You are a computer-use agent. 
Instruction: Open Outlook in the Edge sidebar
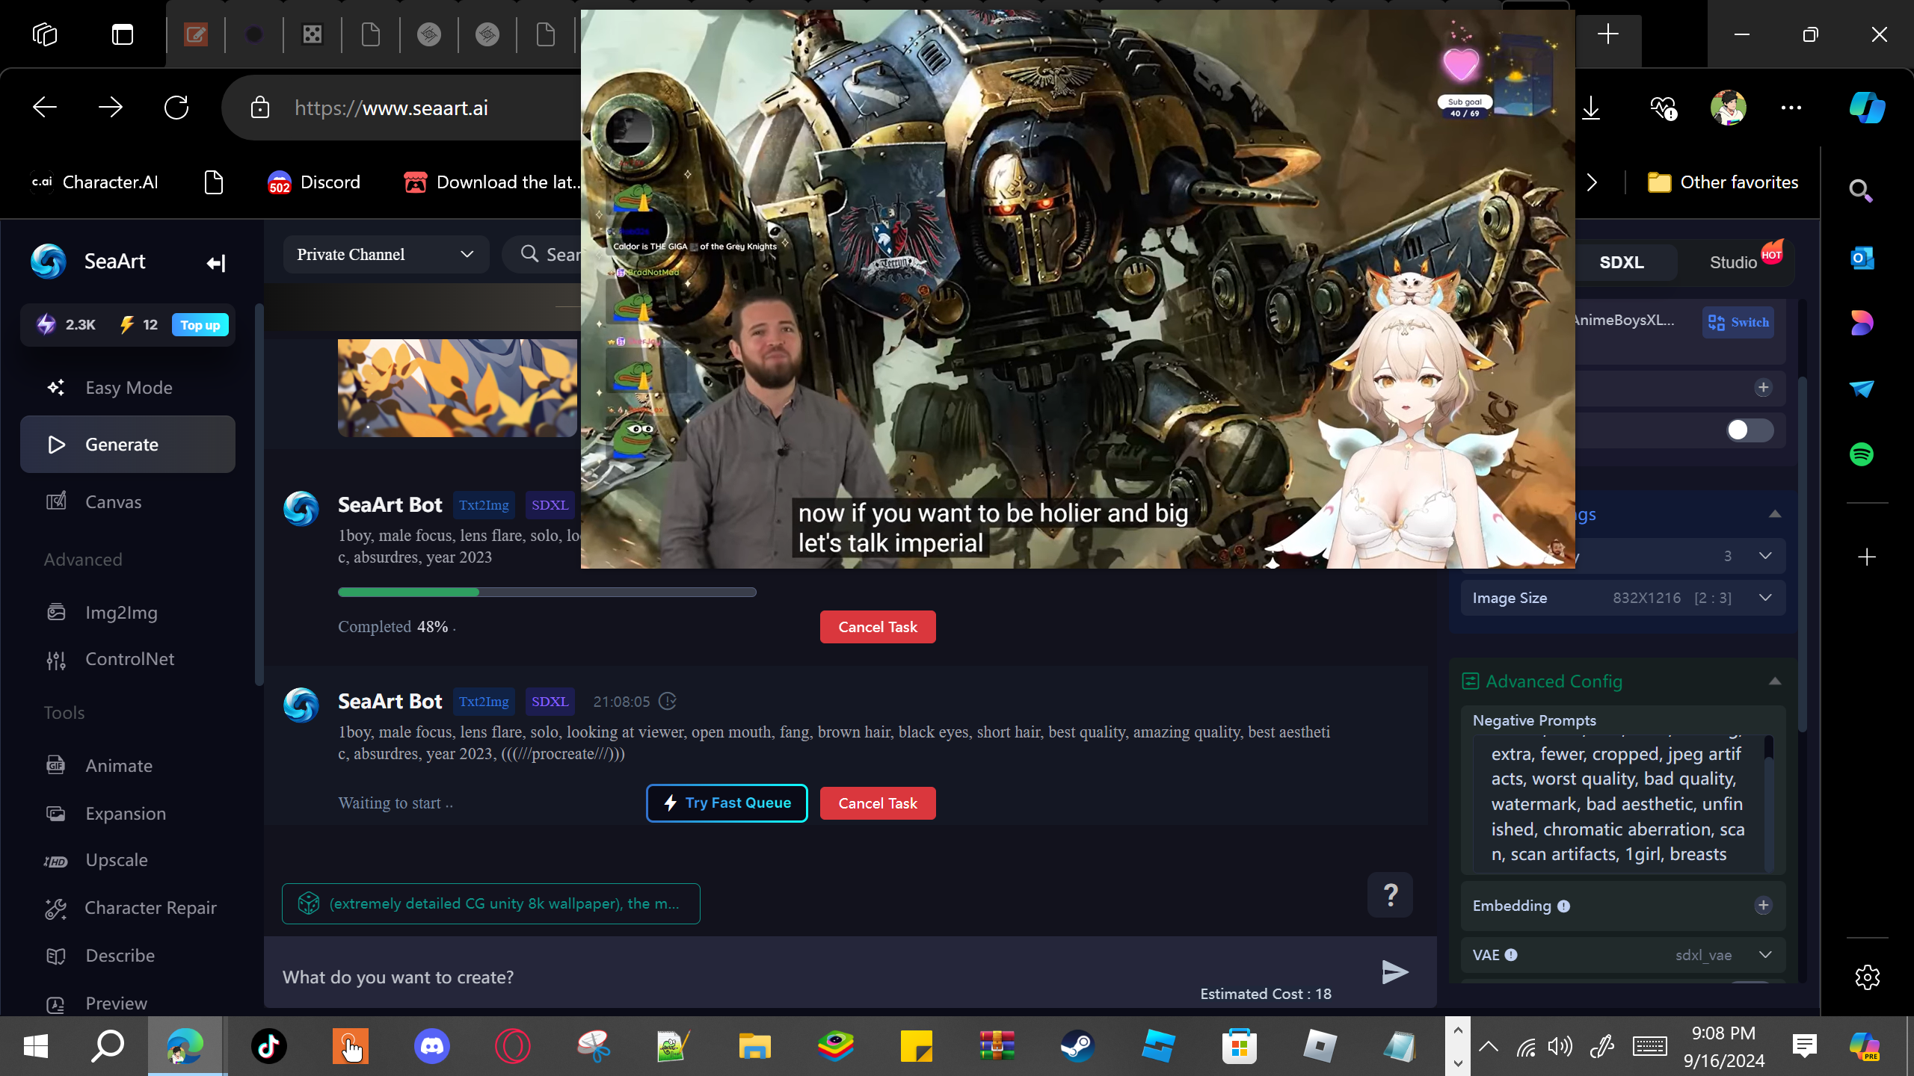1862,259
